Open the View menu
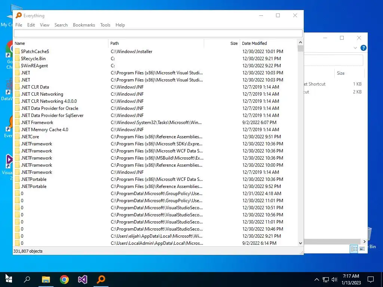 coord(45,25)
